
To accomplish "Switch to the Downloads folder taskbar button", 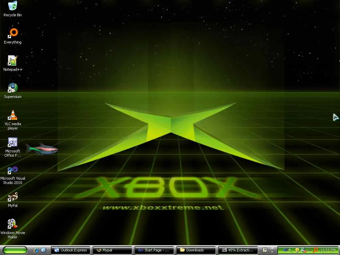I will [196, 250].
